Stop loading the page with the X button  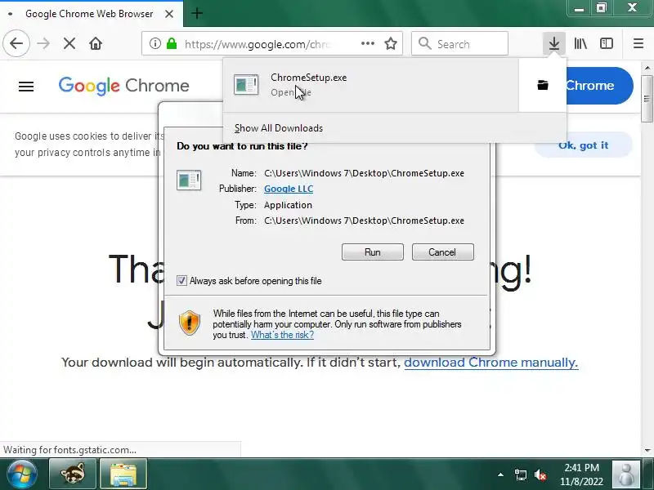(x=69, y=43)
